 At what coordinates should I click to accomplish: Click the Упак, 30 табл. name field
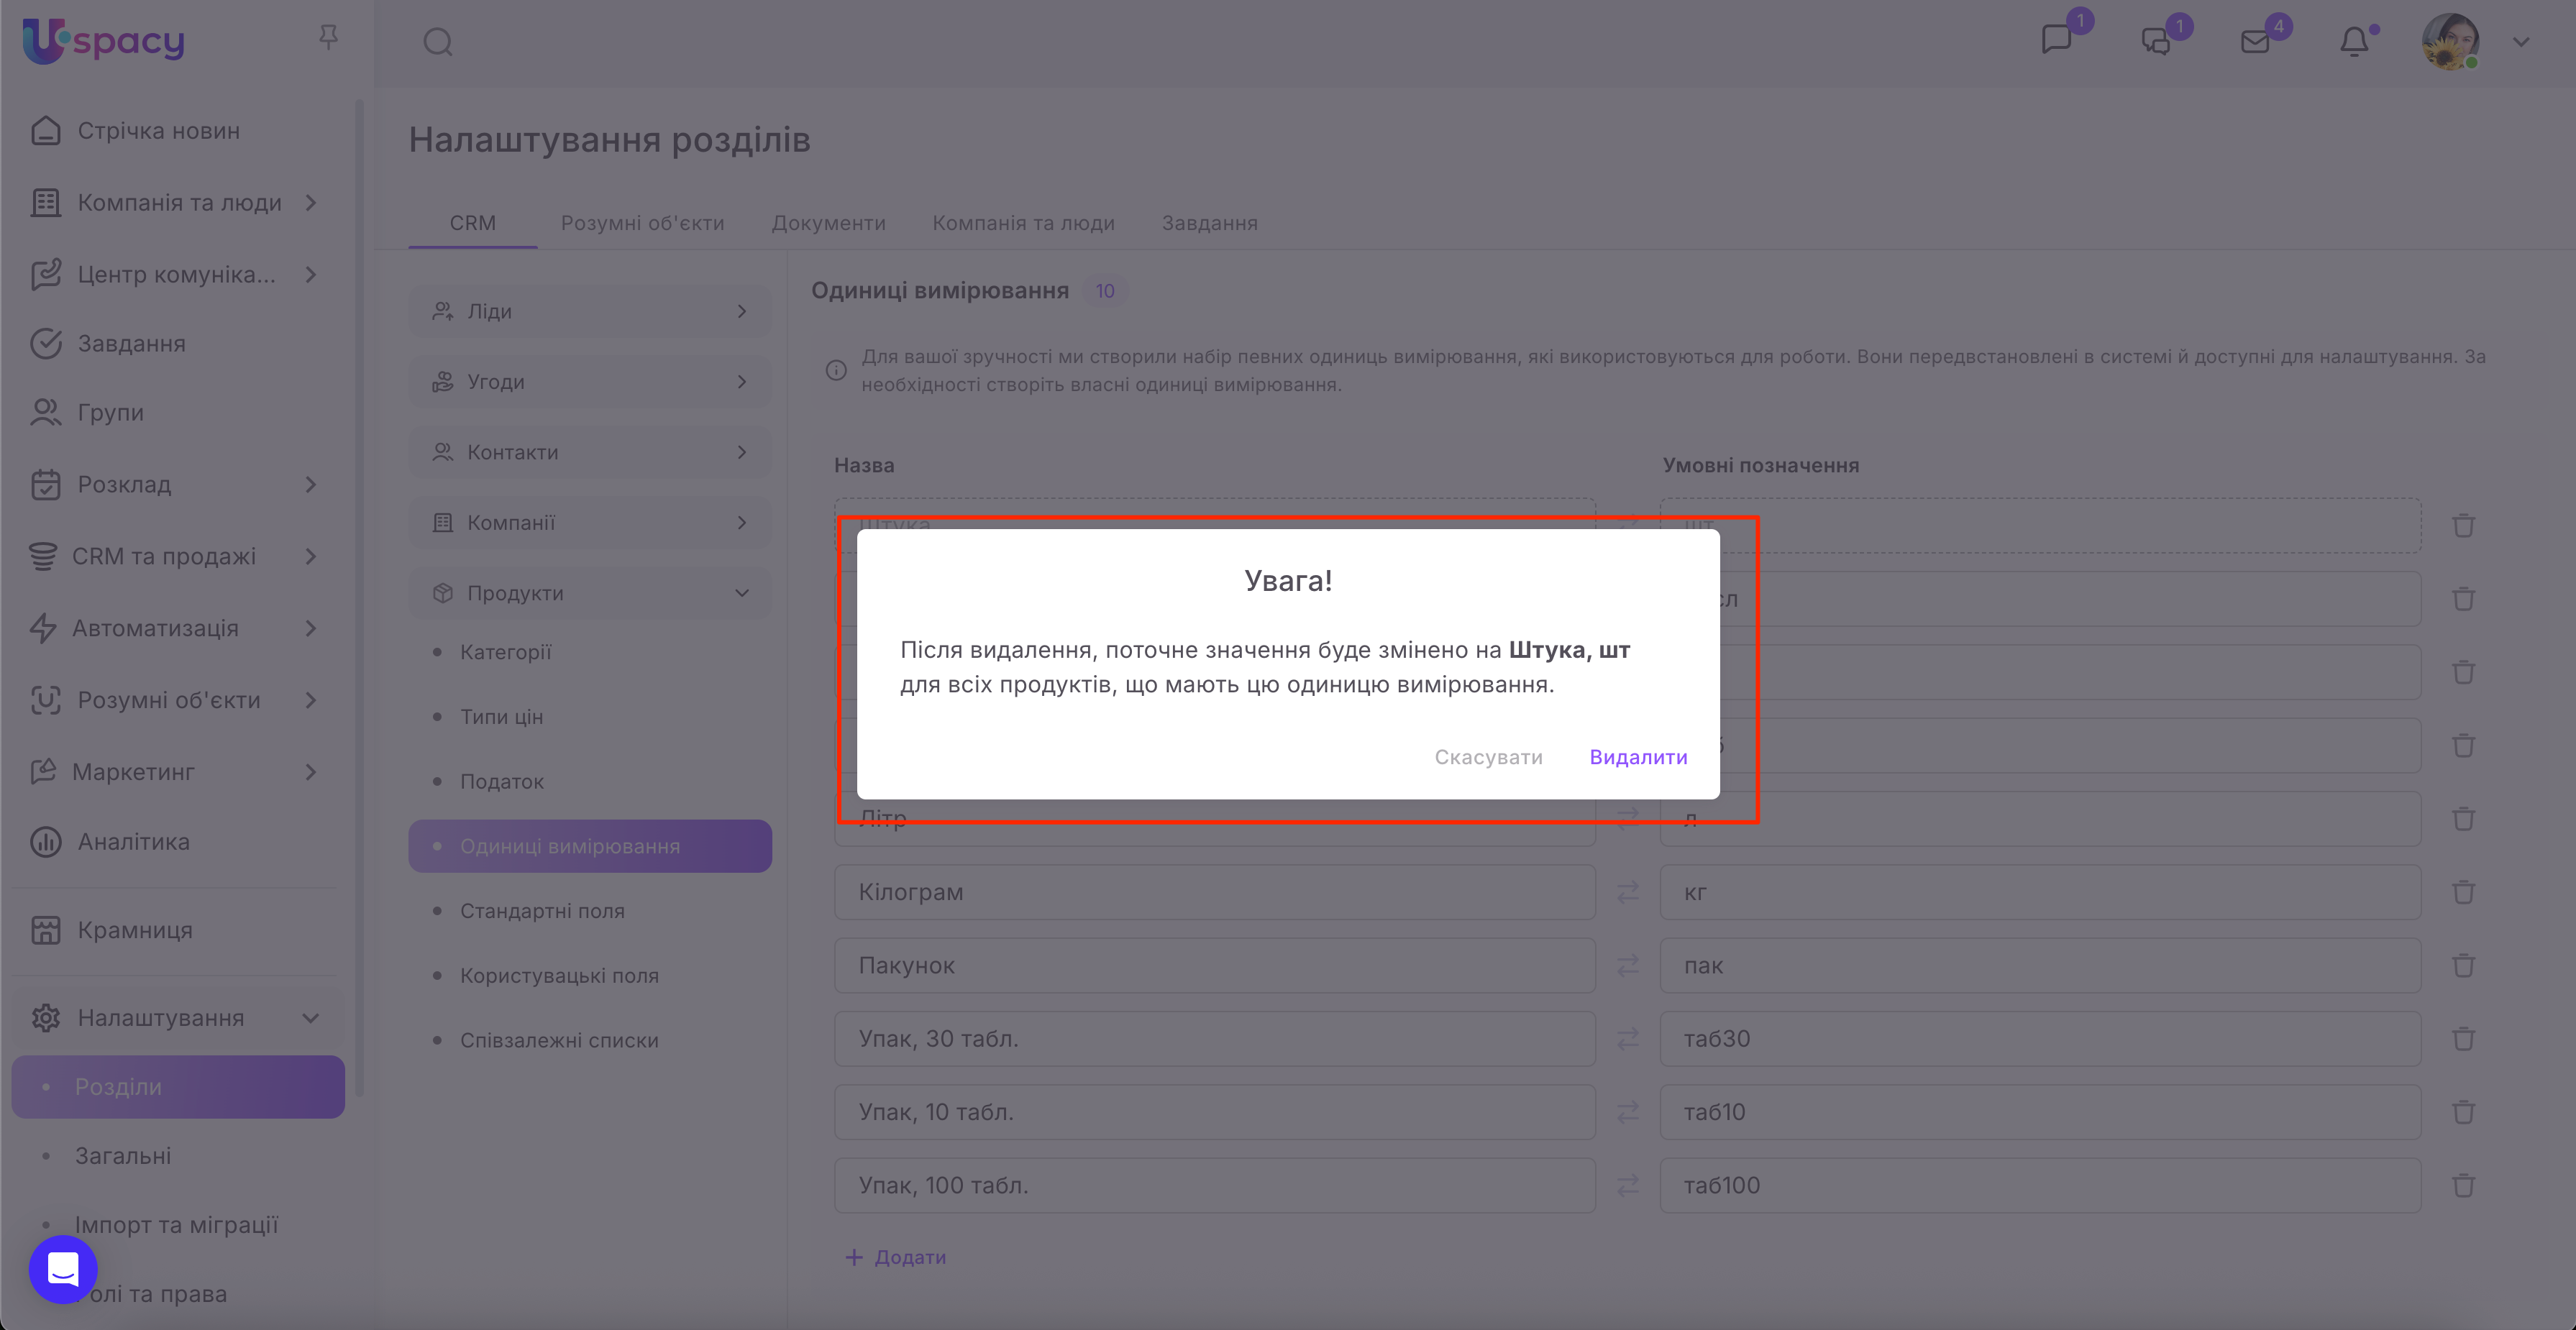pos(1214,1038)
